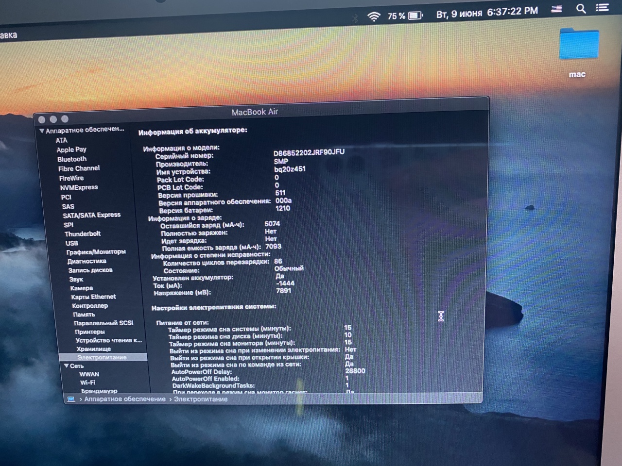Select NVMExpress in the sidebar
The width and height of the screenshot is (622, 466).
(79, 187)
